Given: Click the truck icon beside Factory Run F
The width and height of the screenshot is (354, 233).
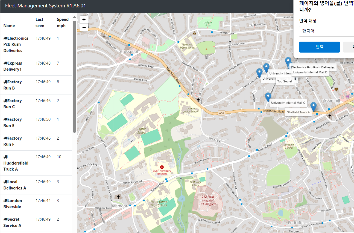Looking at the screenshot, I should [x=5, y=138].
